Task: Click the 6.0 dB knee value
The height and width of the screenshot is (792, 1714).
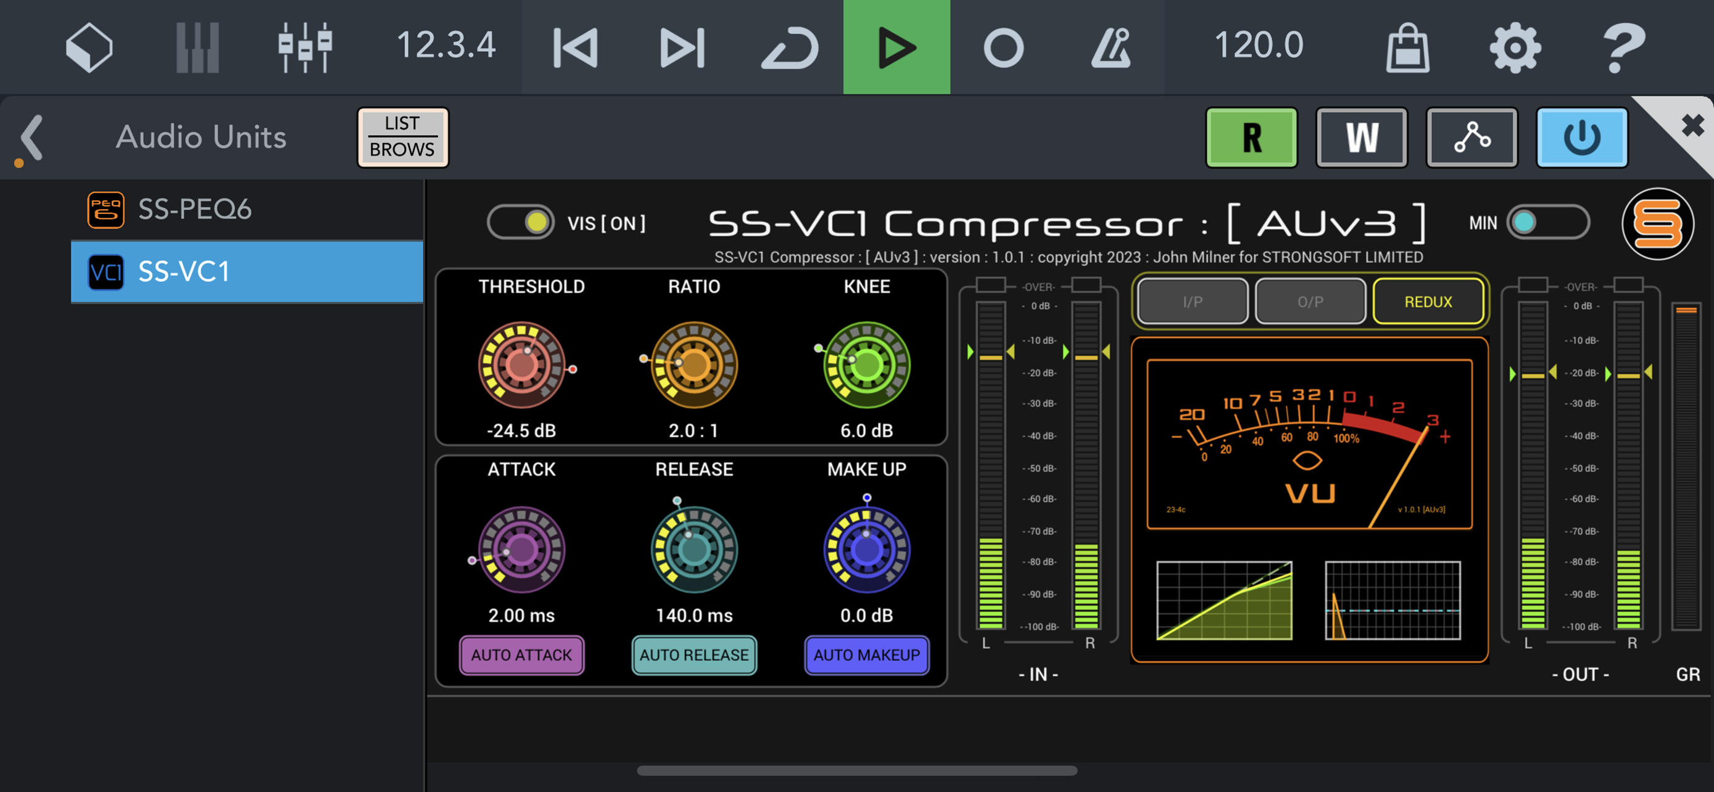Action: pyautogui.click(x=866, y=431)
